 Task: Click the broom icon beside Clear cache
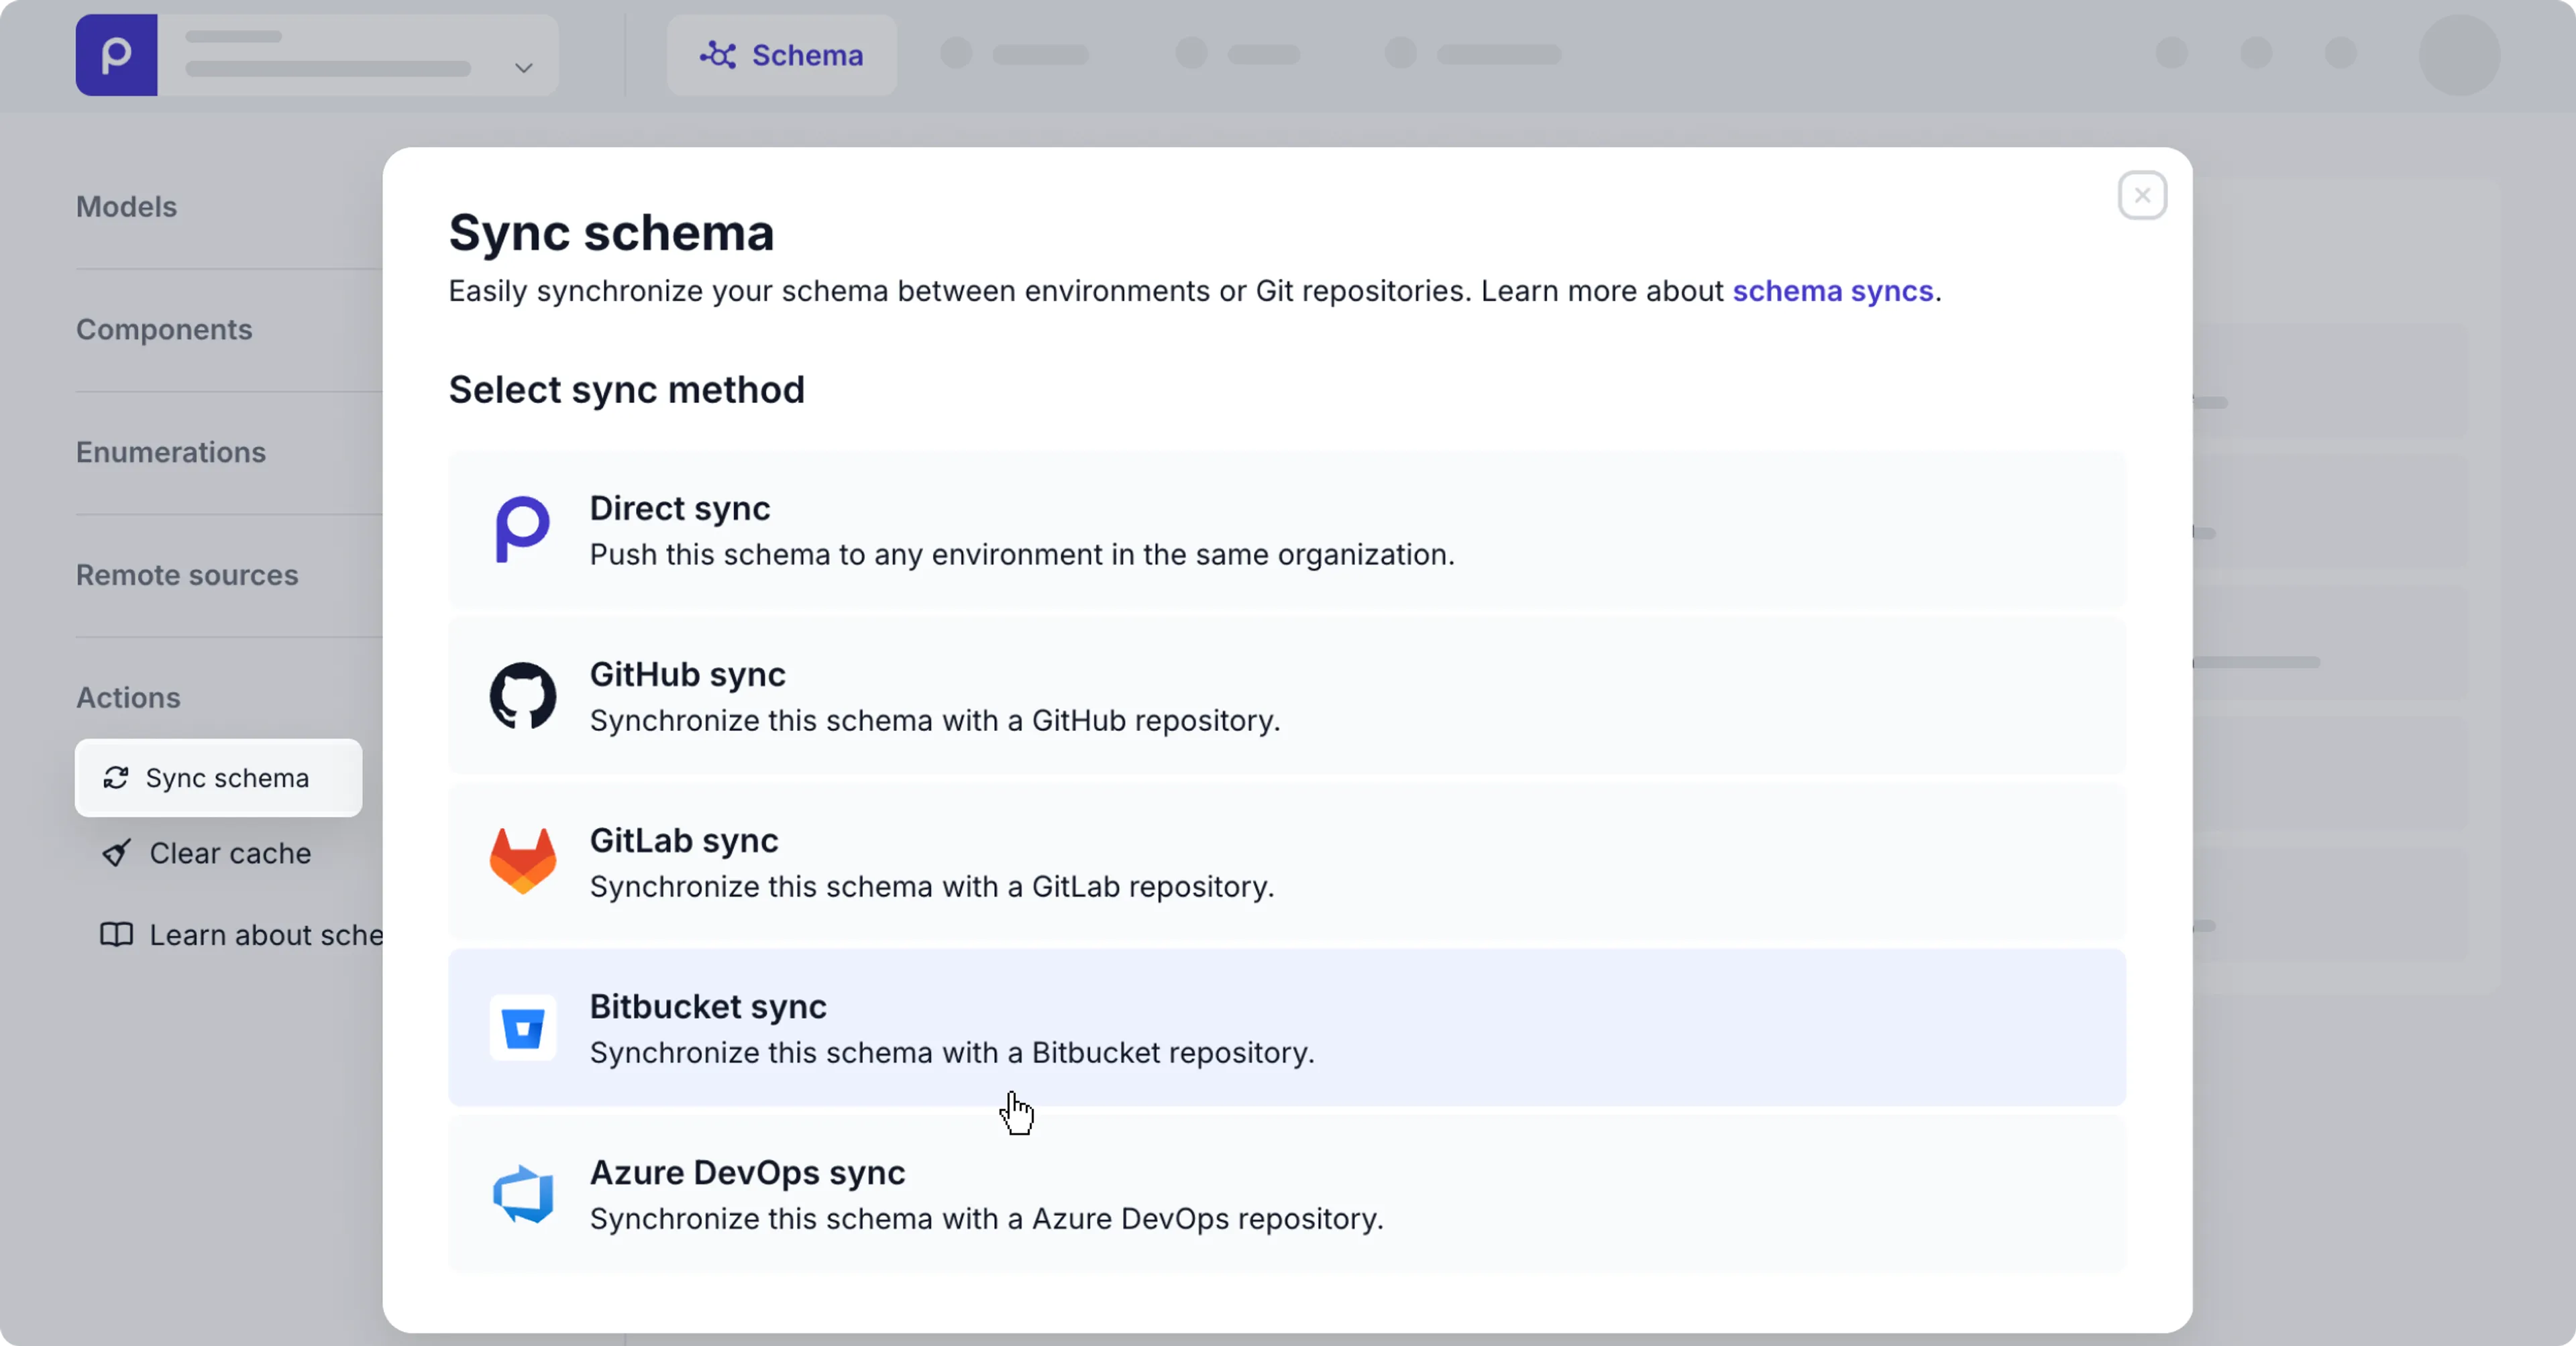click(117, 854)
